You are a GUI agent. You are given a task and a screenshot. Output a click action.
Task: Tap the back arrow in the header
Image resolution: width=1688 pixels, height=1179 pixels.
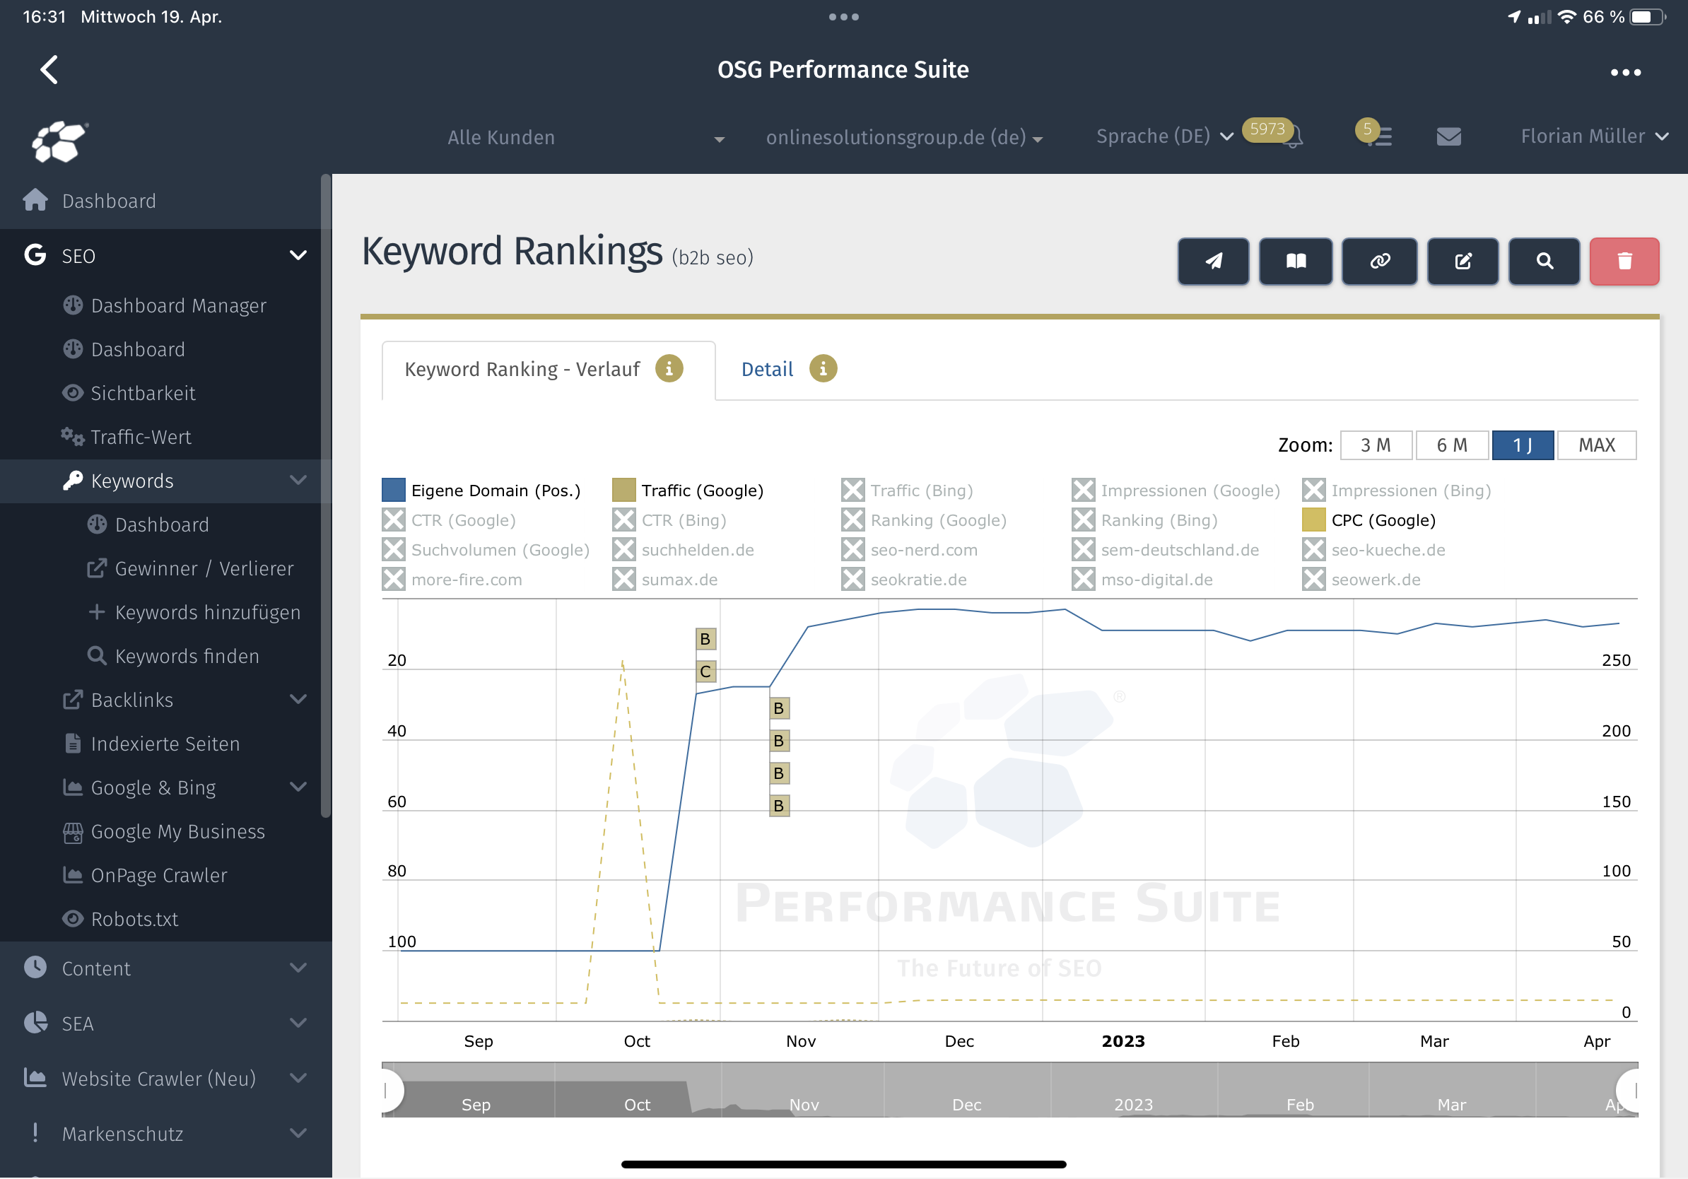click(x=49, y=70)
